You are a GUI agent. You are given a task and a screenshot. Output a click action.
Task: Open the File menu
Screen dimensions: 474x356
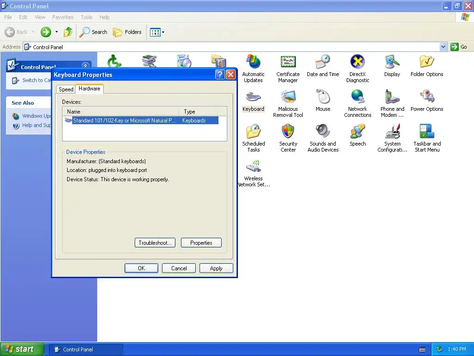[x=8, y=17]
